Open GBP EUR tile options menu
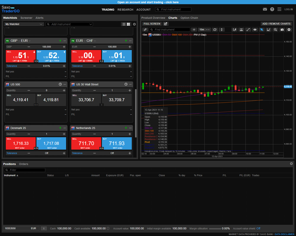The image size is (296, 236). pyautogui.click(x=65, y=41)
